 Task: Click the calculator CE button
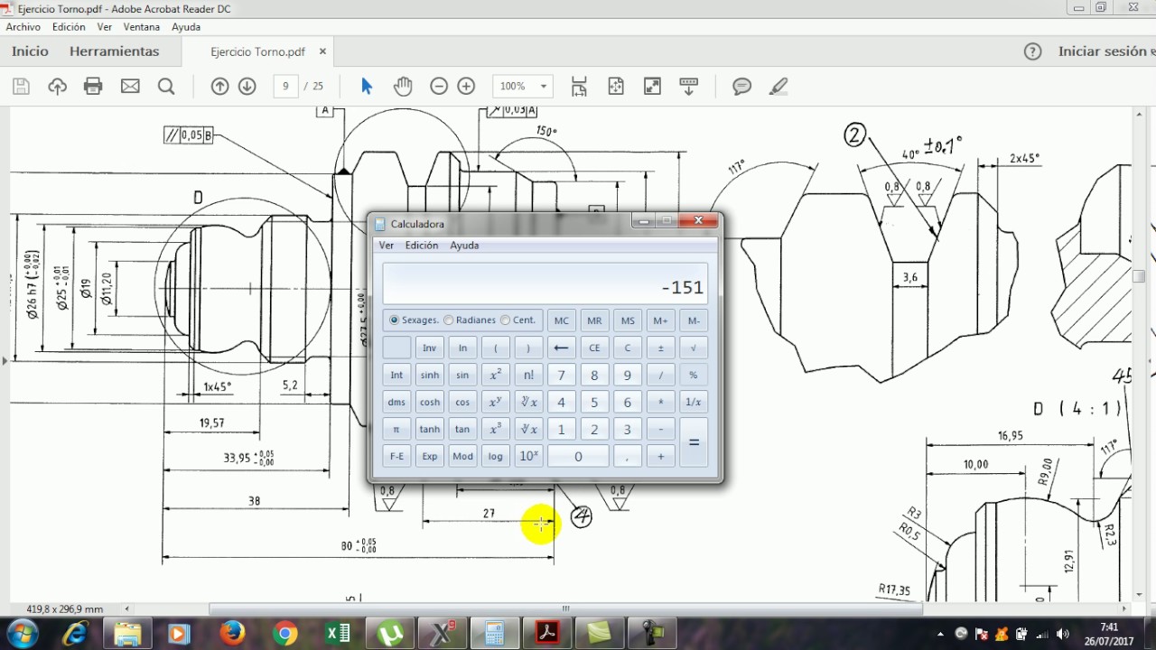(x=594, y=348)
